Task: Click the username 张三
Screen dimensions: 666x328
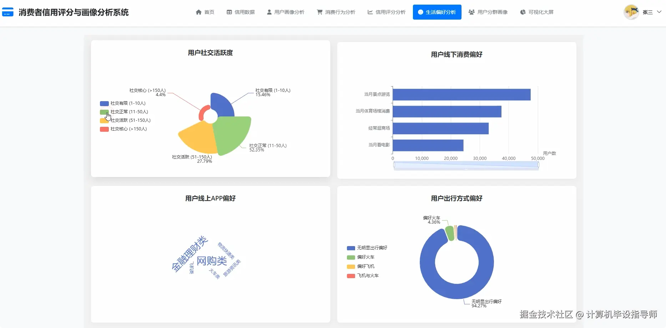Action: (x=648, y=12)
